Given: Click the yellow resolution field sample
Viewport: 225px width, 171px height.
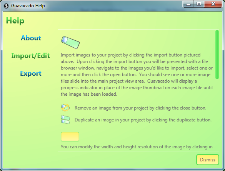Looking at the screenshot, I should point(70,136).
